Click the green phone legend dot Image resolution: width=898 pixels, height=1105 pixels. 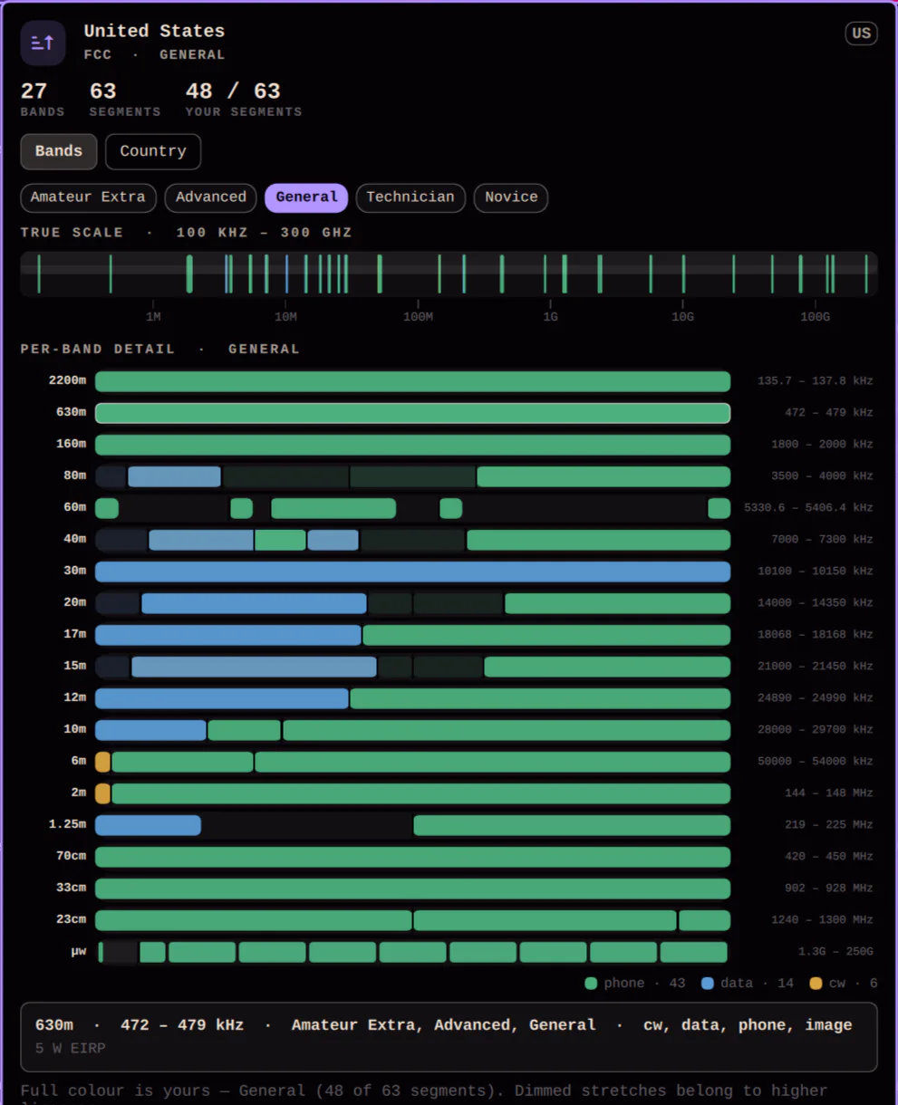click(x=591, y=983)
